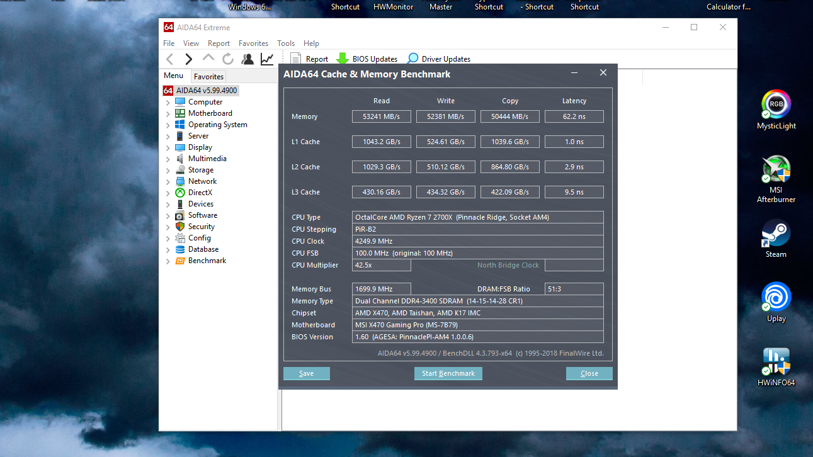Expand the Motherboard tree node
Screen dimensions: 813x457
(x=168, y=114)
